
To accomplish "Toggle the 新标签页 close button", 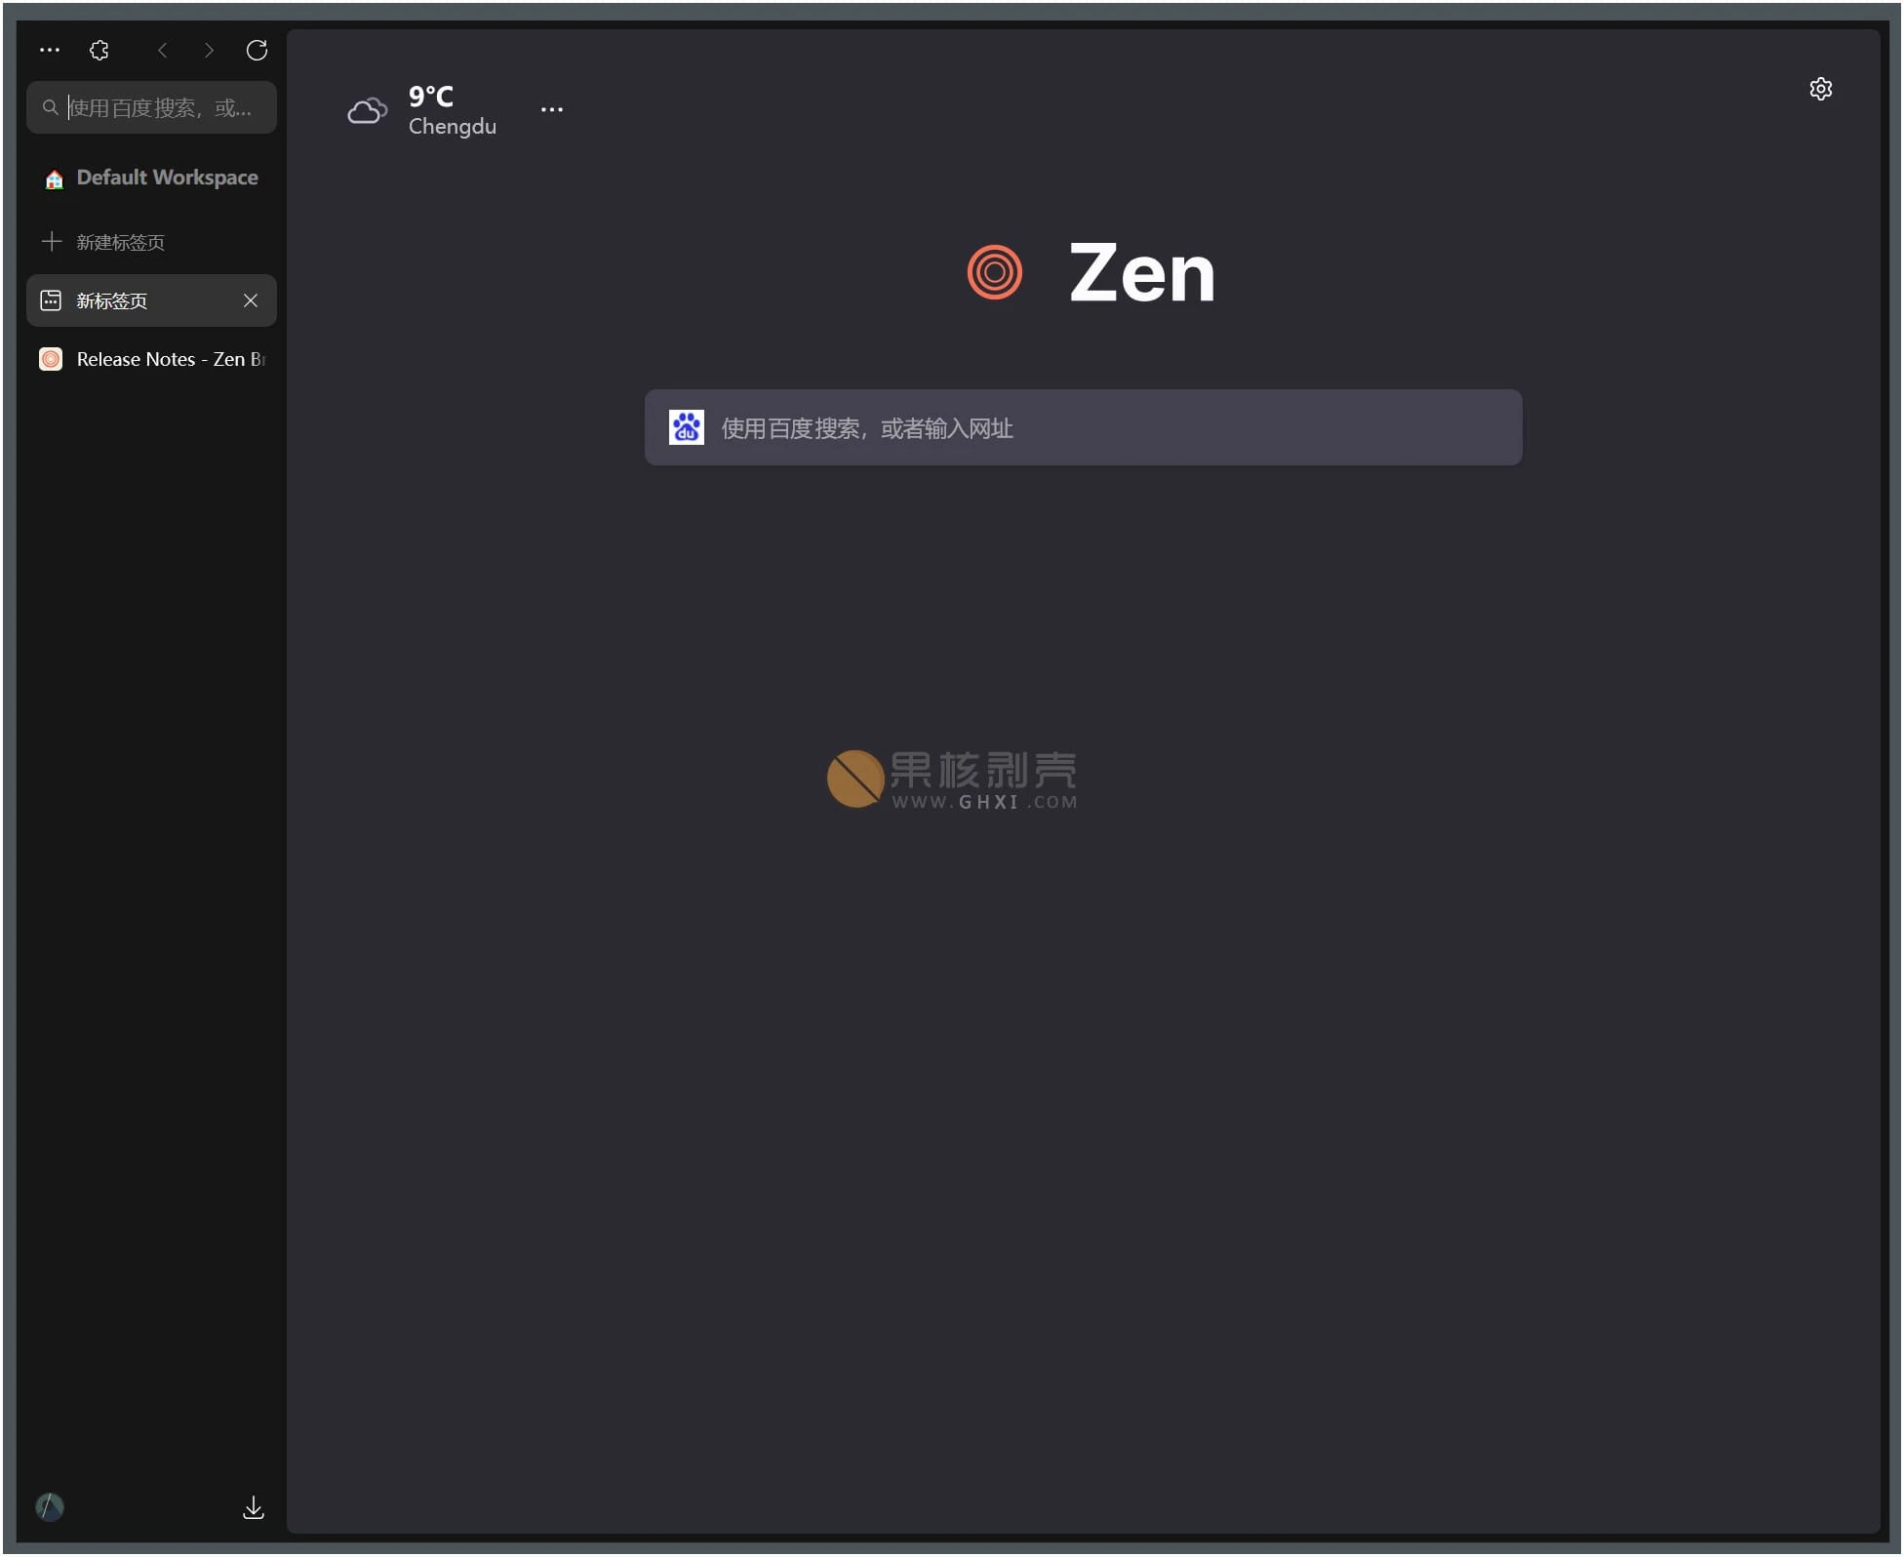I will (249, 300).
